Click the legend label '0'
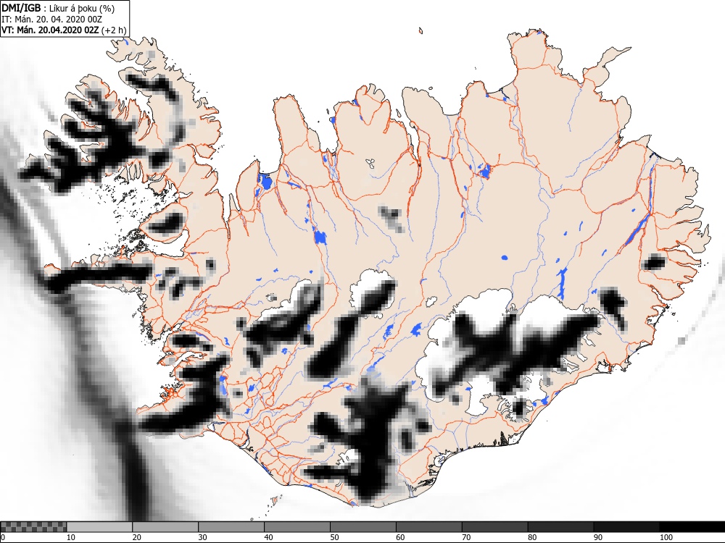 coord(3,537)
